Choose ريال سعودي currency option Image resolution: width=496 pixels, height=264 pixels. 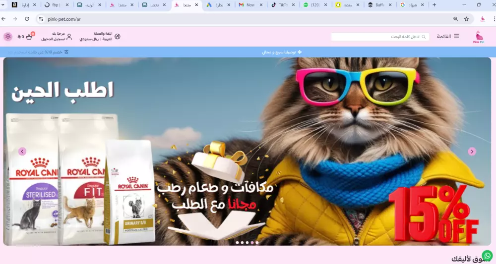point(89,39)
